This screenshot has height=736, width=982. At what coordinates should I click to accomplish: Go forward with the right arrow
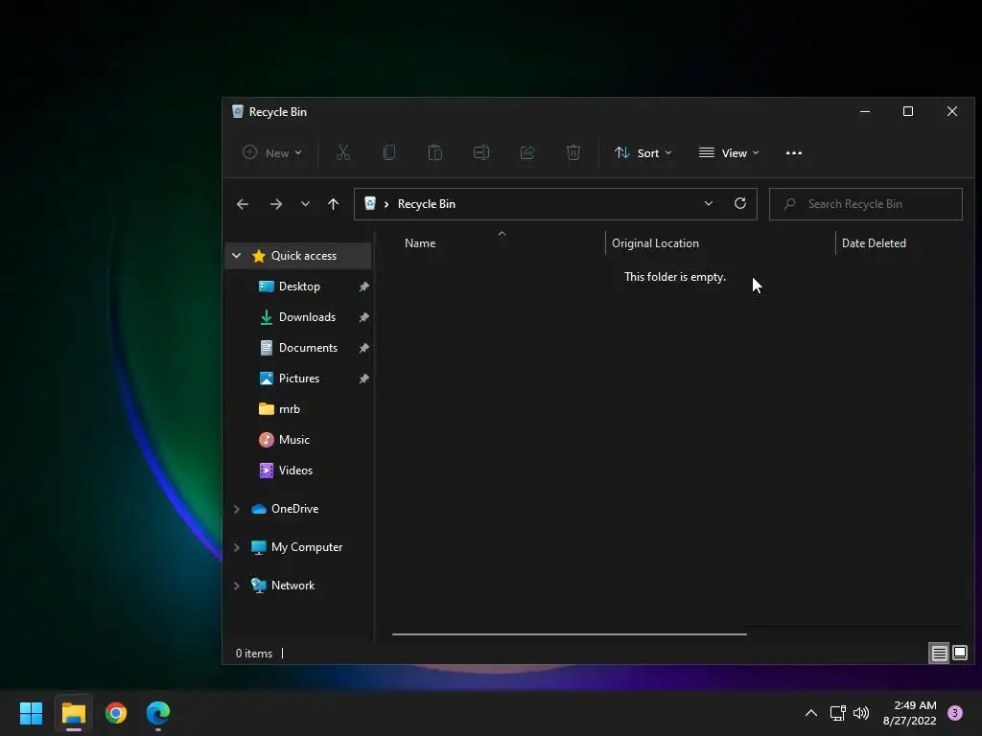275,204
